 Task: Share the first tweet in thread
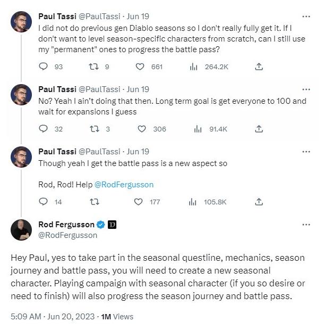(259, 67)
